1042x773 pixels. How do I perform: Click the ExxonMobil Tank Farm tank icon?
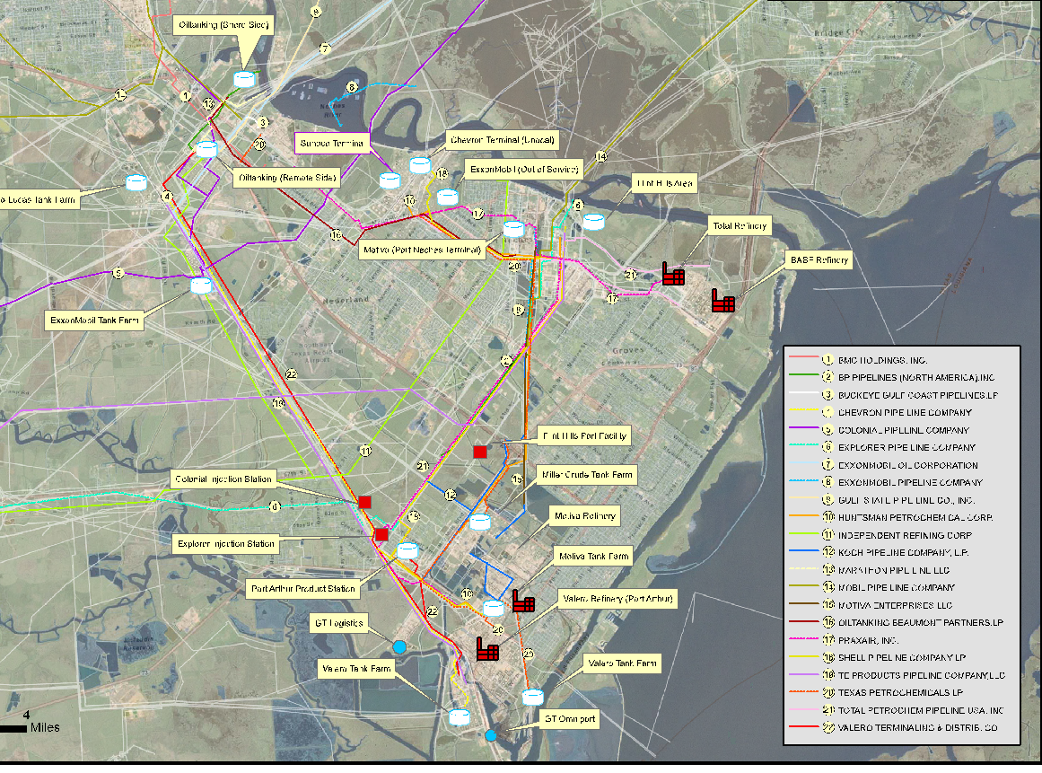[x=201, y=285]
